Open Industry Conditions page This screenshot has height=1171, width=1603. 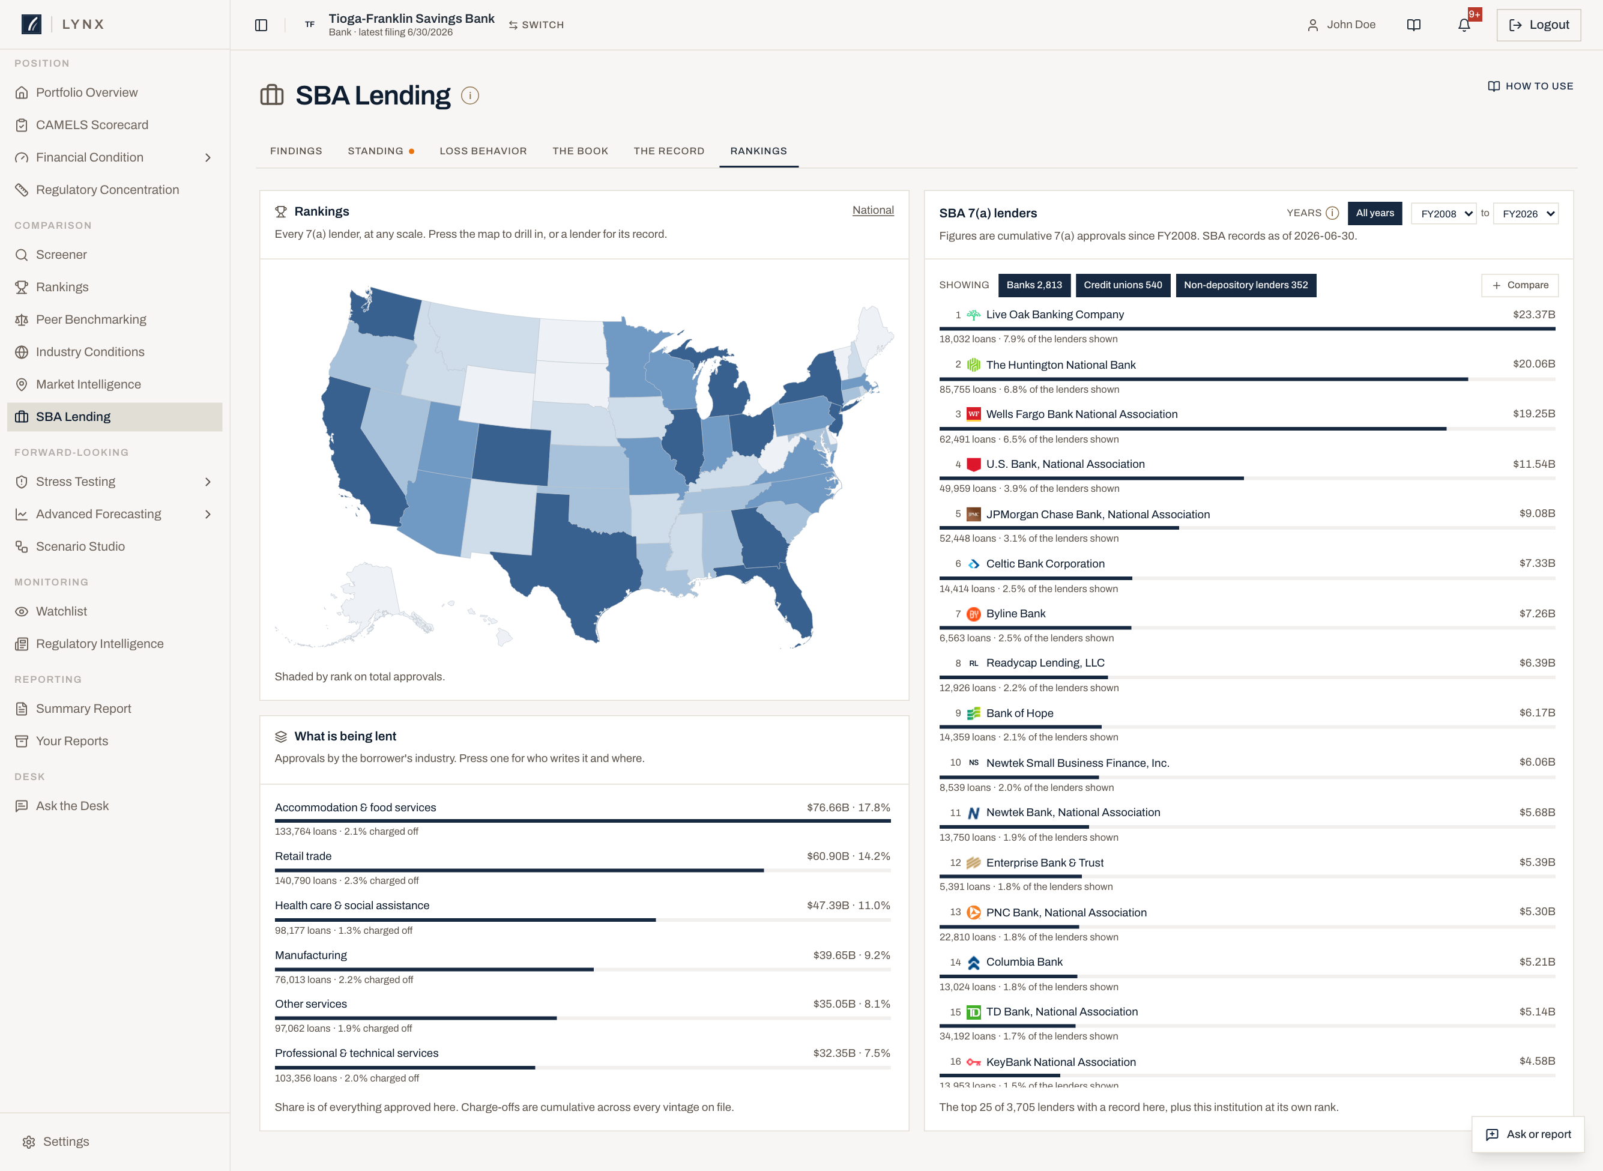point(115,353)
